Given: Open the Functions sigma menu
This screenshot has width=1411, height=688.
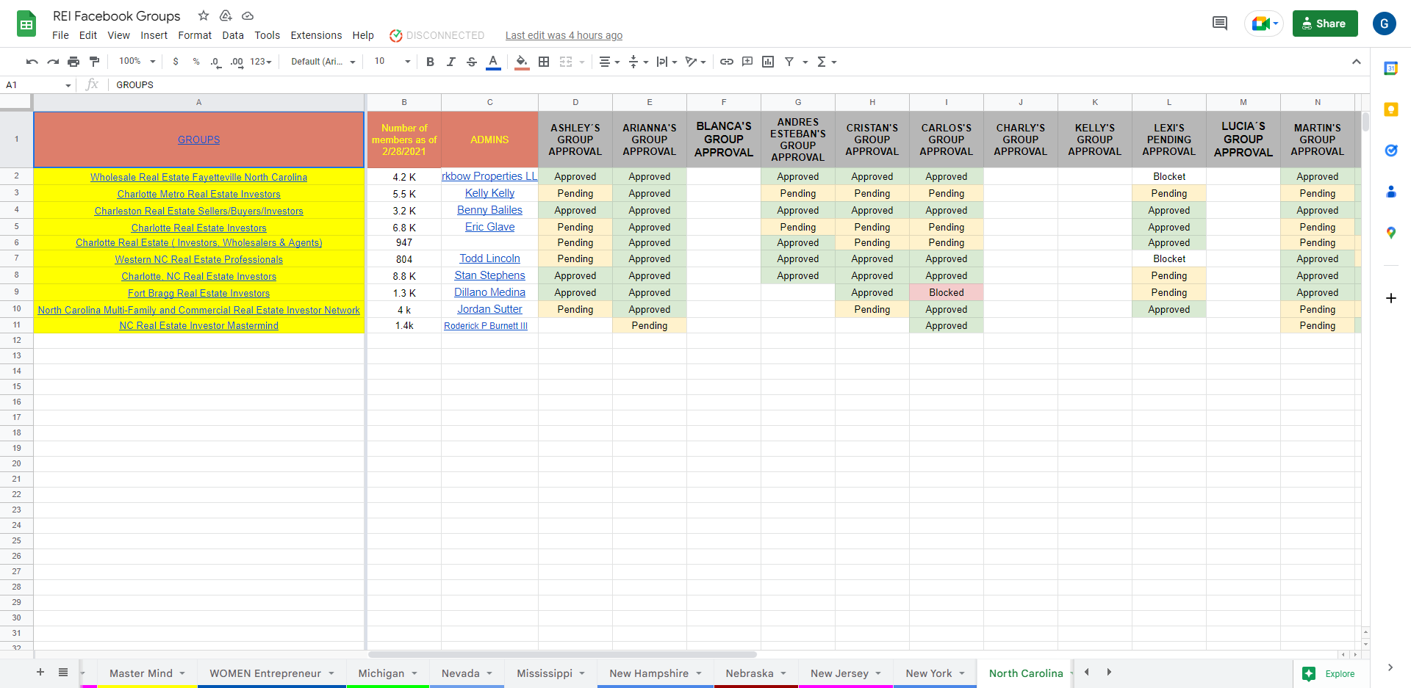Looking at the screenshot, I should pyautogui.click(x=827, y=62).
